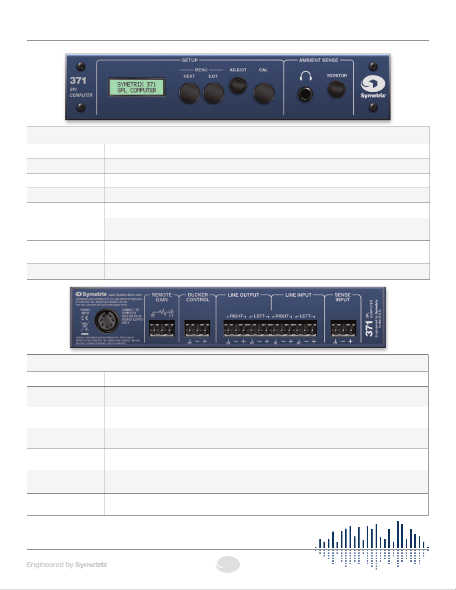Image resolution: width=456 pixels, height=590 pixels.
Task: Click the screw above the front 371 label
Action: (81, 67)
